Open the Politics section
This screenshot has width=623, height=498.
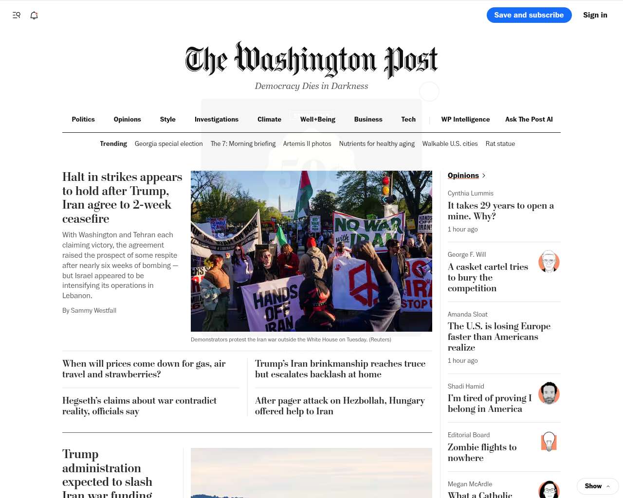click(83, 119)
